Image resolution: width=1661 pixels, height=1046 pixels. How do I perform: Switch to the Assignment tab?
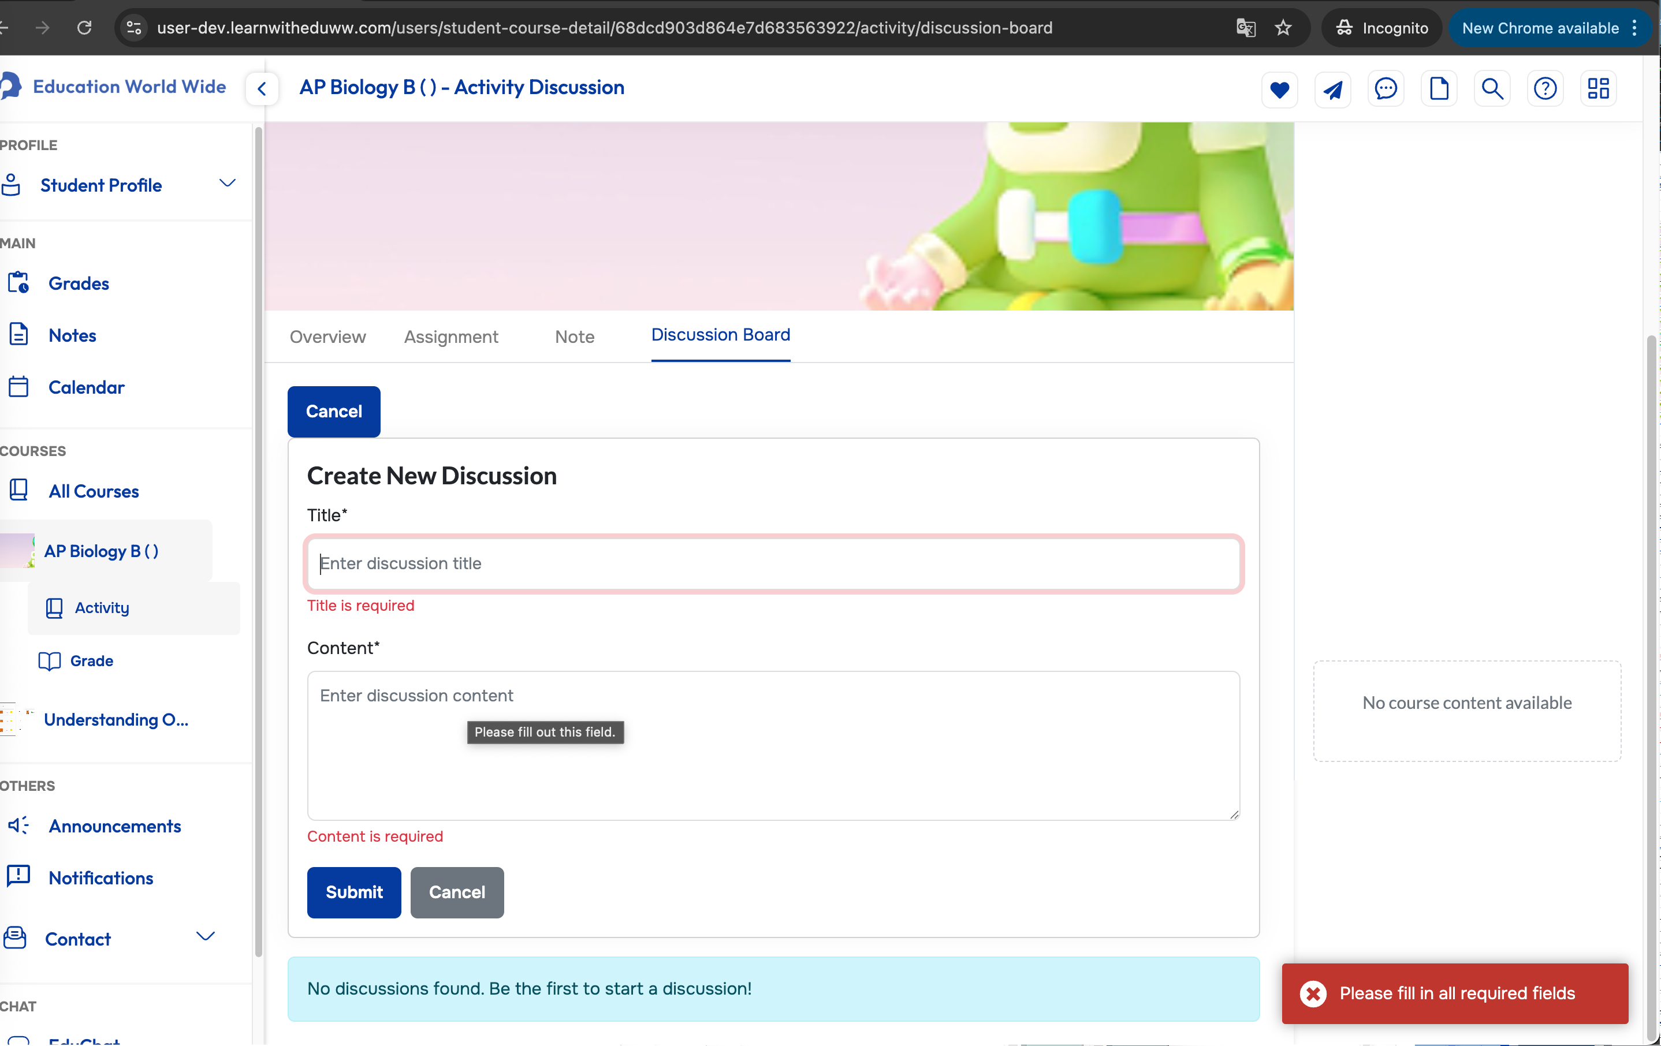pyautogui.click(x=451, y=337)
